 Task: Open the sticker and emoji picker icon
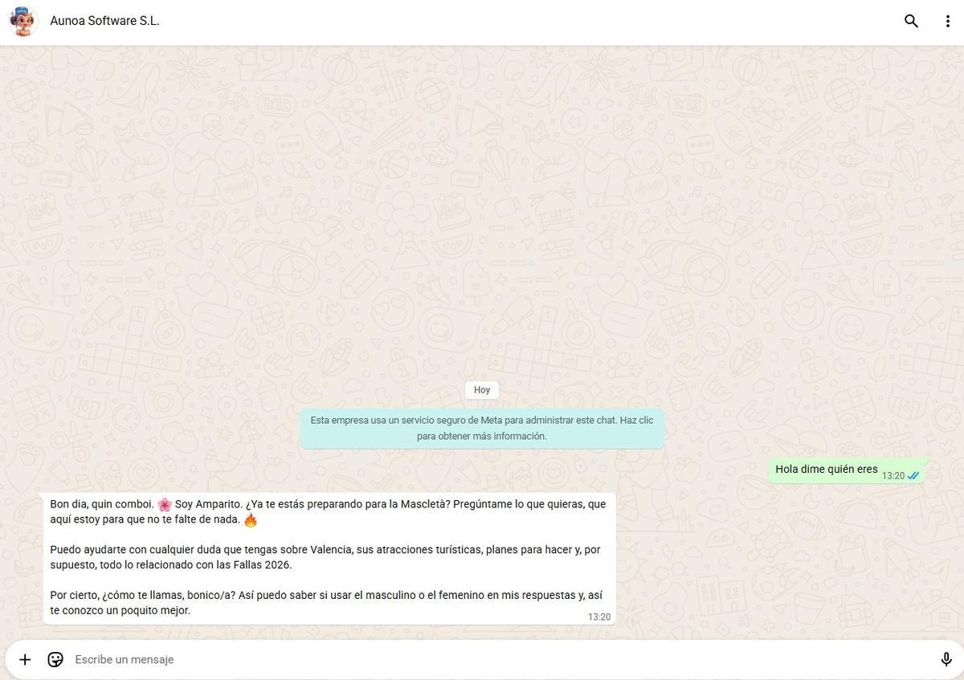click(55, 659)
